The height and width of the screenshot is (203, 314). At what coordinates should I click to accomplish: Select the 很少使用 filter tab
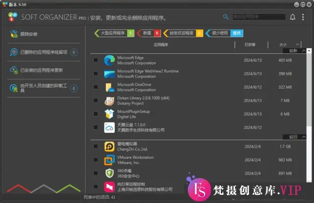pyautogui.click(x=218, y=33)
